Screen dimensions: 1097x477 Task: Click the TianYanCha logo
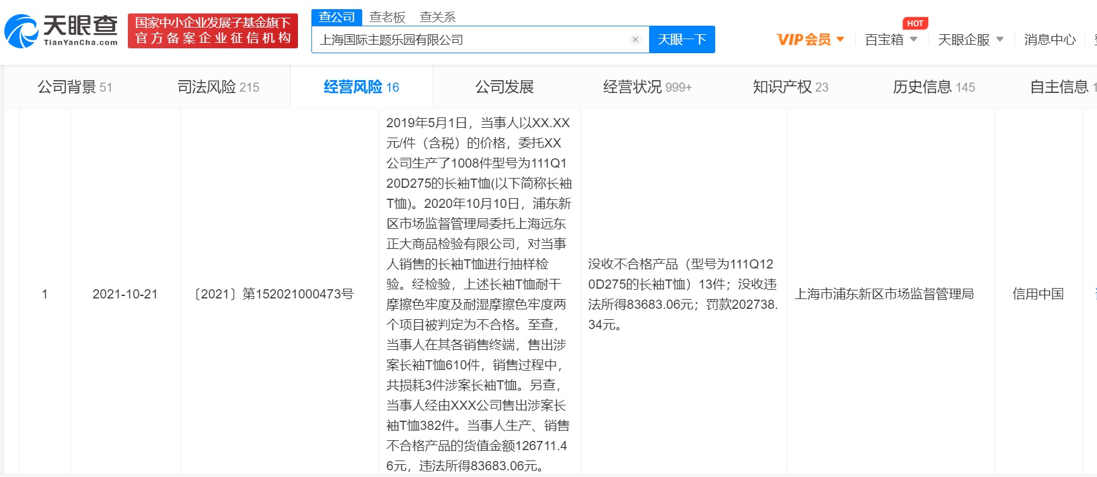[x=61, y=31]
